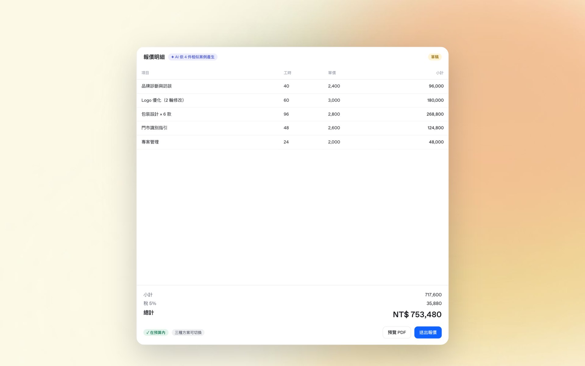Click unit price 3,000
Image resolution: width=585 pixels, height=366 pixels.
[x=334, y=100]
